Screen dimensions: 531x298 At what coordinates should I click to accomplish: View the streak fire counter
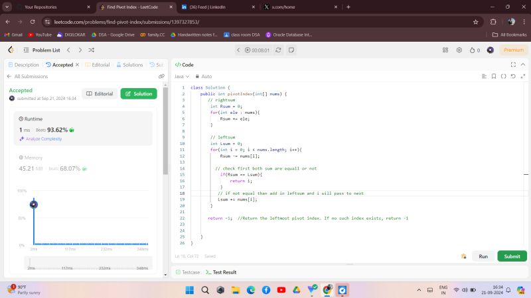pyautogui.click(x=475, y=50)
